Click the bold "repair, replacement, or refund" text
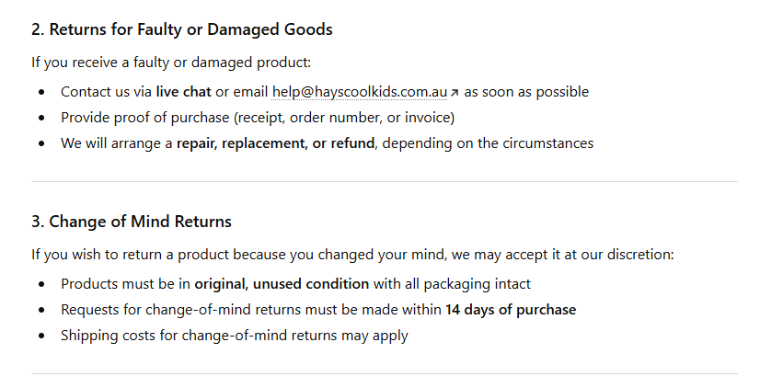Screen dimensions: 783x388 coord(275,143)
